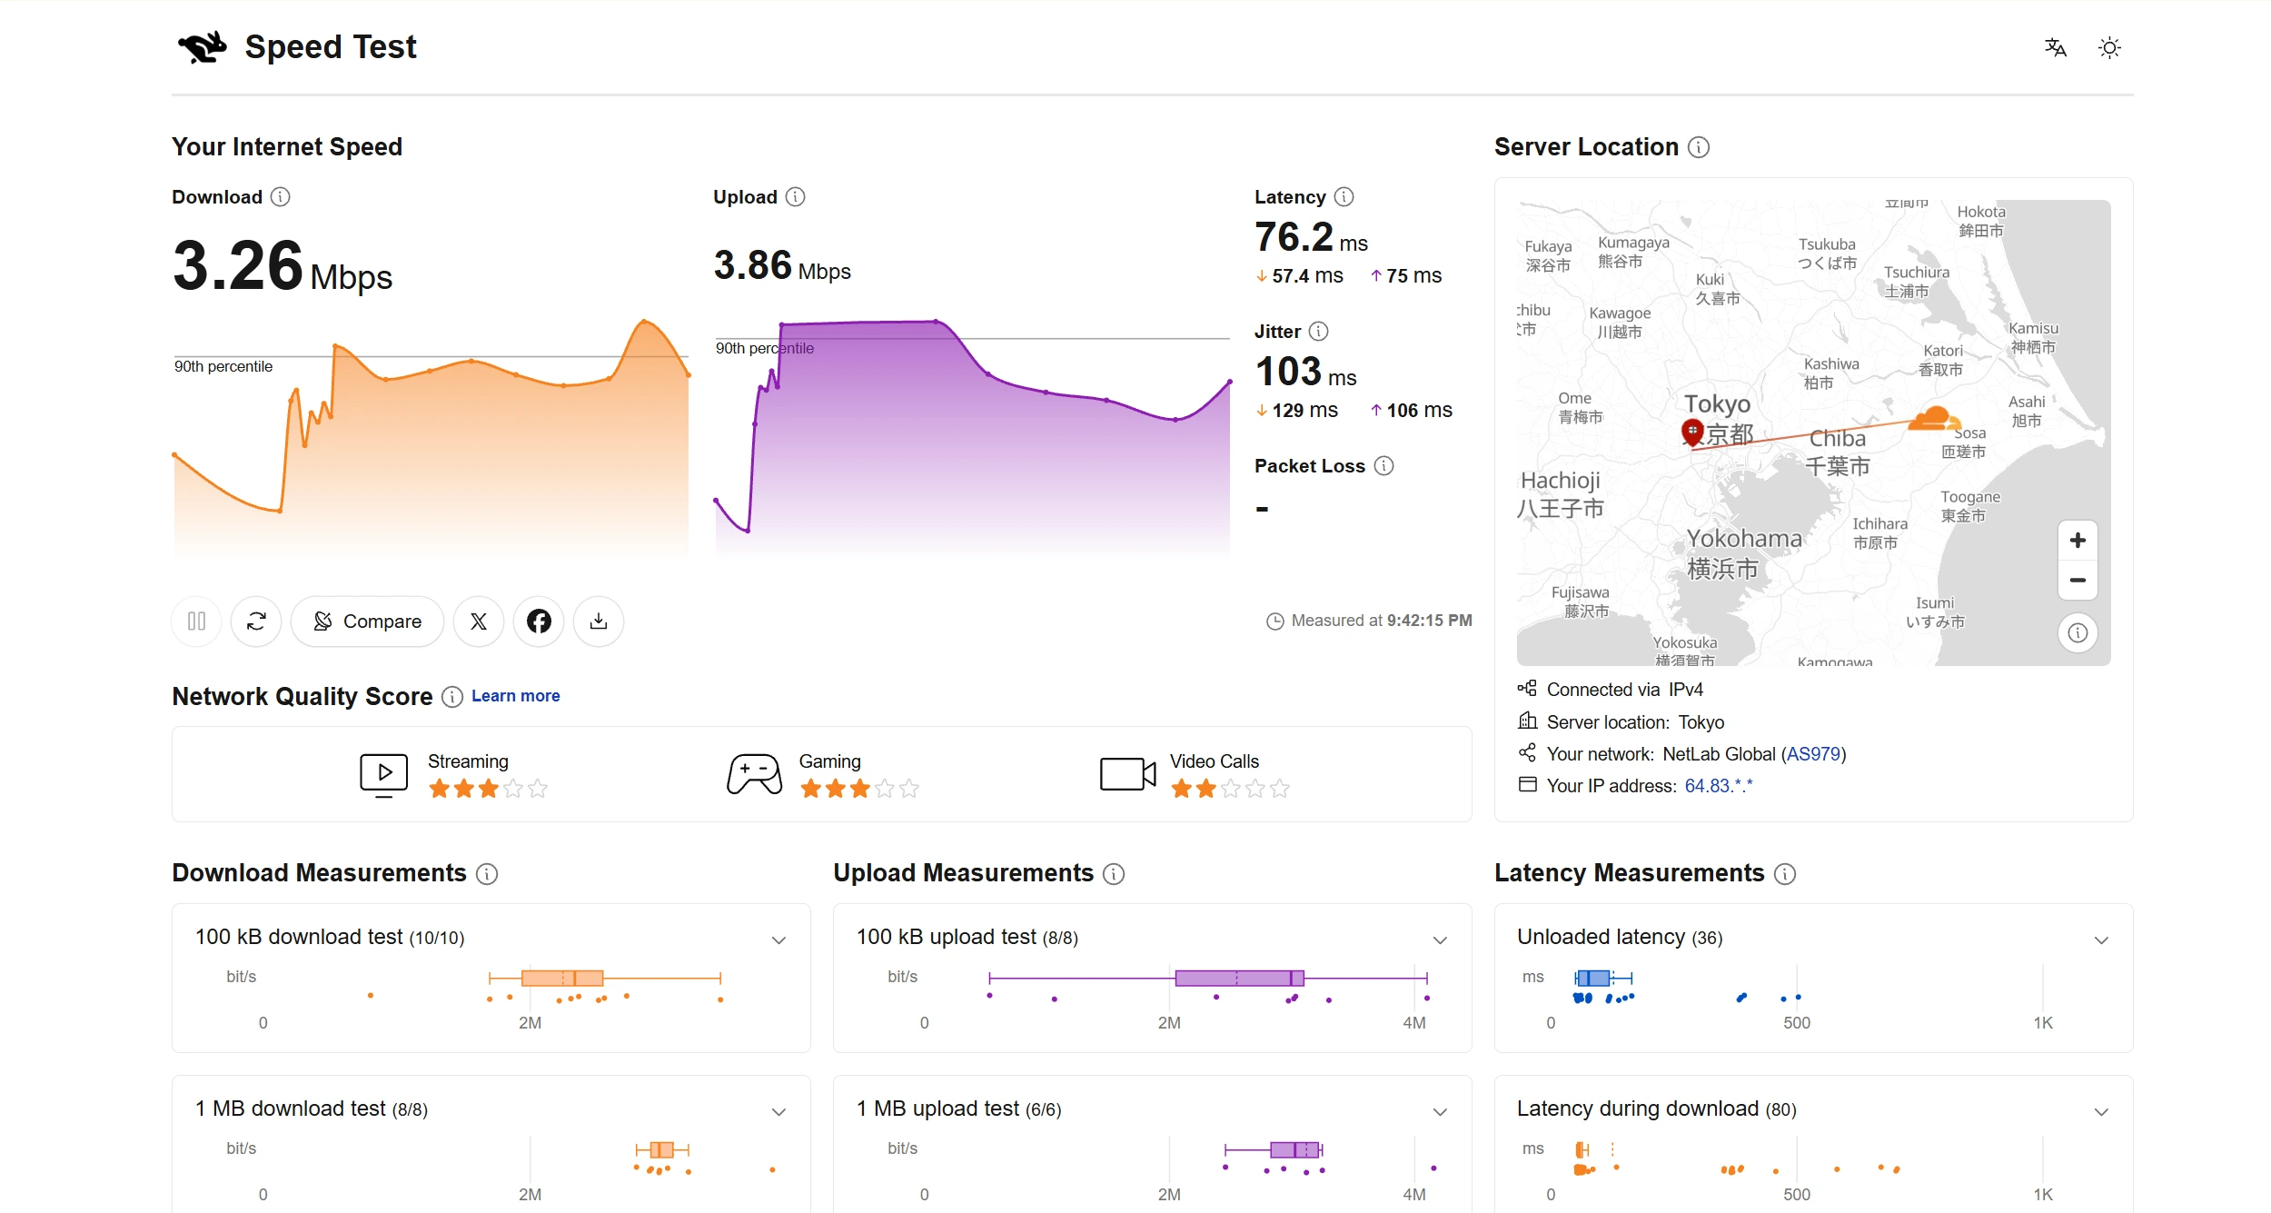
Task: Open Jitter info tooltip icon
Action: coord(1319,332)
